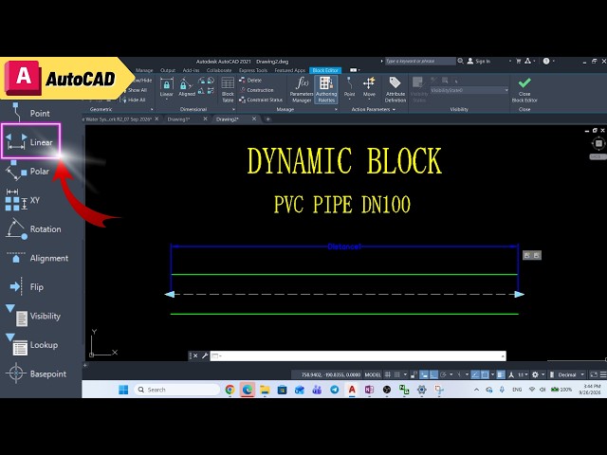Click the Move action tool
Image resolution: width=607 pixels, height=455 pixels.
(x=369, y=87)
